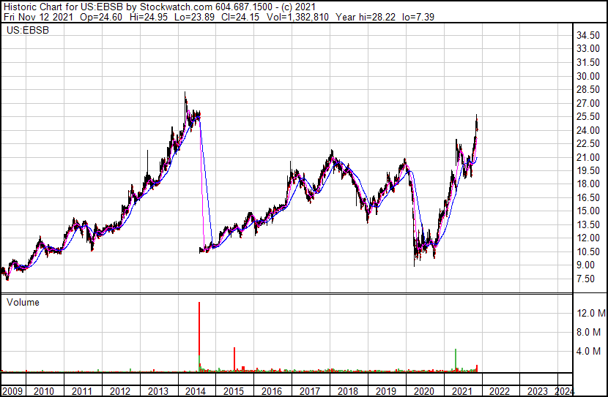
Task: Click the green volume spike in 2021
Action: coord(456,360)
